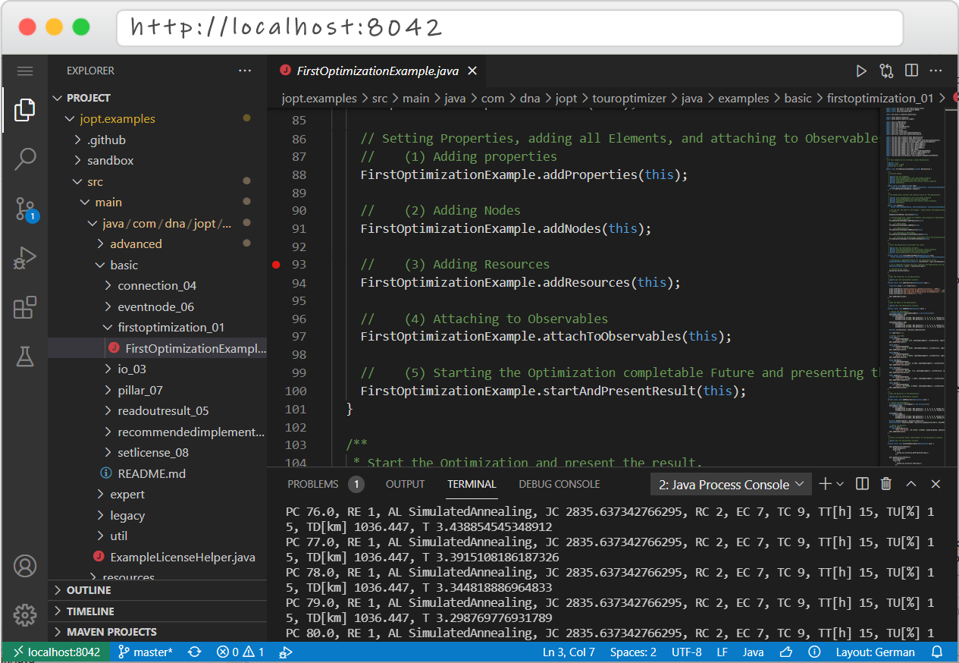The height and width of the screenshot is (663, 959).
Task: Click master* branch in the status bar
Action: (x=145, y=652)
